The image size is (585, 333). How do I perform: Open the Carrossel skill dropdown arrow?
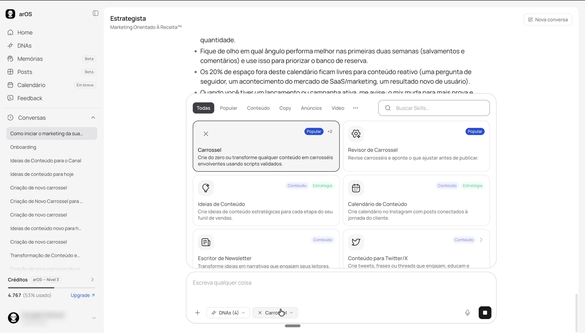pos(291,313)
